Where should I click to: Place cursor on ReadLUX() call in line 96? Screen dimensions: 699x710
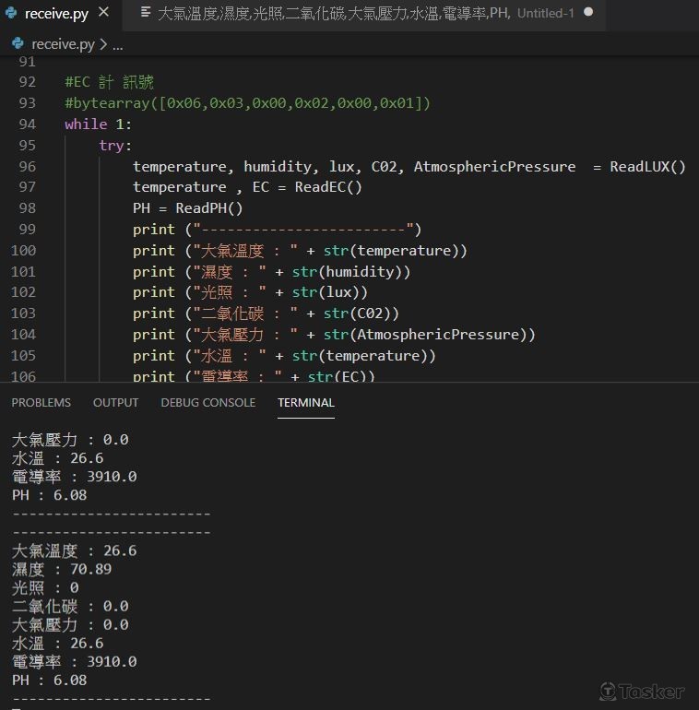pyautogui.click(x=647, y=166)
